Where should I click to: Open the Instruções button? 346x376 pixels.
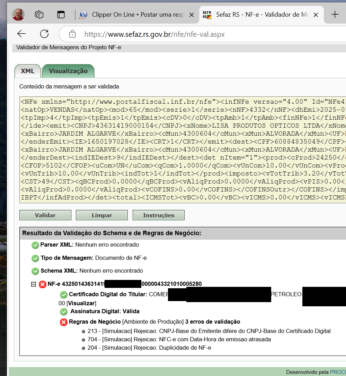[x=159, y=215]
